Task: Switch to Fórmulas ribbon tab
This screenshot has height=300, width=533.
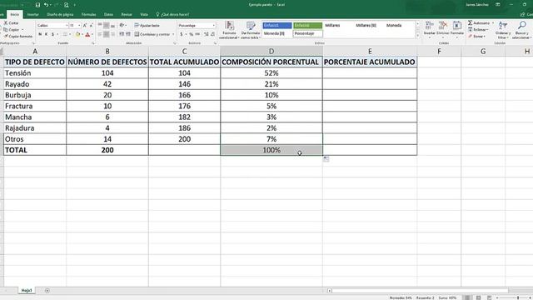Action: pos(88,15)
